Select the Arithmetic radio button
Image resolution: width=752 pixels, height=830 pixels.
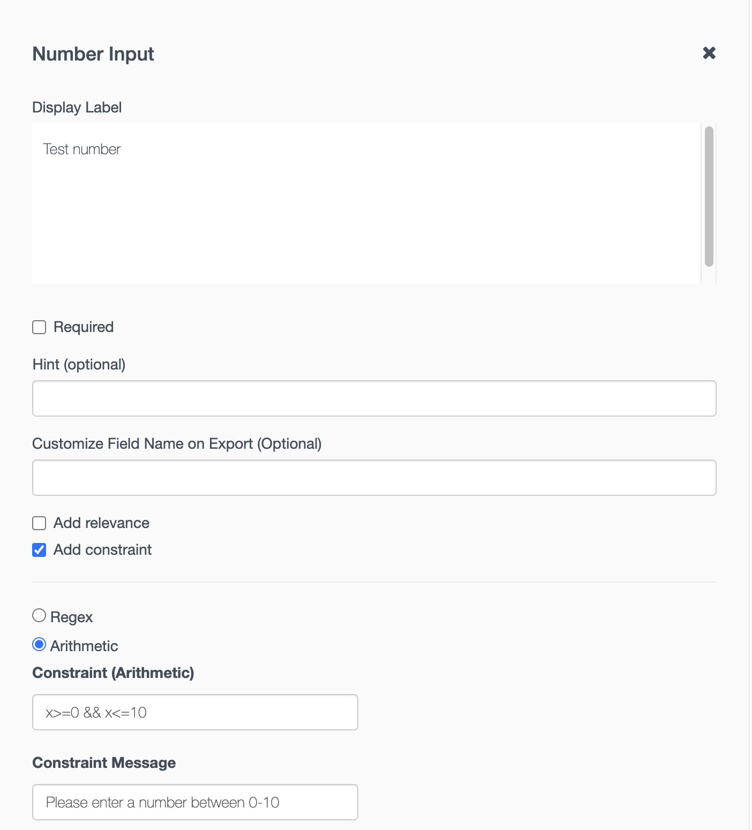pyautogui.click(x=39, y=644)
